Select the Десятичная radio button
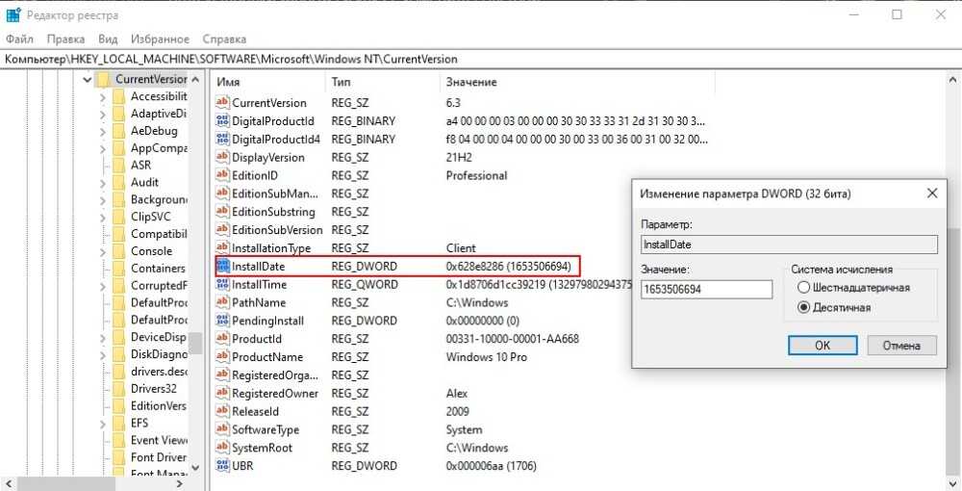962x491 pixels. pyautogui.click(x=803, y=308)
